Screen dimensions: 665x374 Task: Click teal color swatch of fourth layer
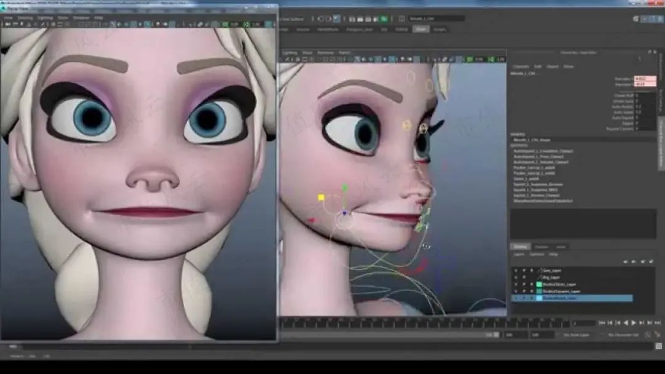[x=539, y=291]
